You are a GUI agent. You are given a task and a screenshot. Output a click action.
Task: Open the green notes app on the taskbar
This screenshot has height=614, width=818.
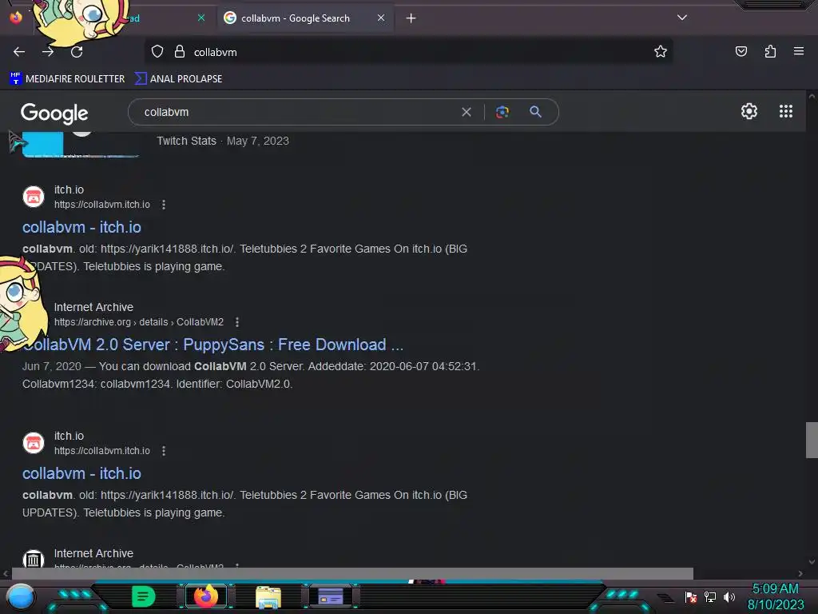(x=144, y=596)
